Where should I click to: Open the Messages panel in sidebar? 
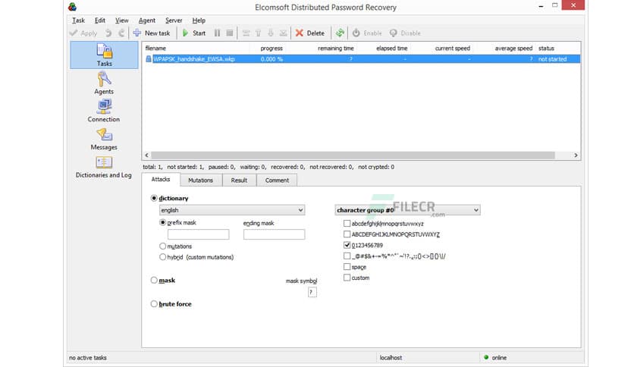tap(104, 139)
